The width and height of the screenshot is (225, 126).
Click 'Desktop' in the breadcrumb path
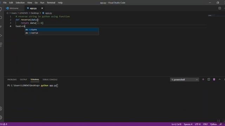[35, 13]
